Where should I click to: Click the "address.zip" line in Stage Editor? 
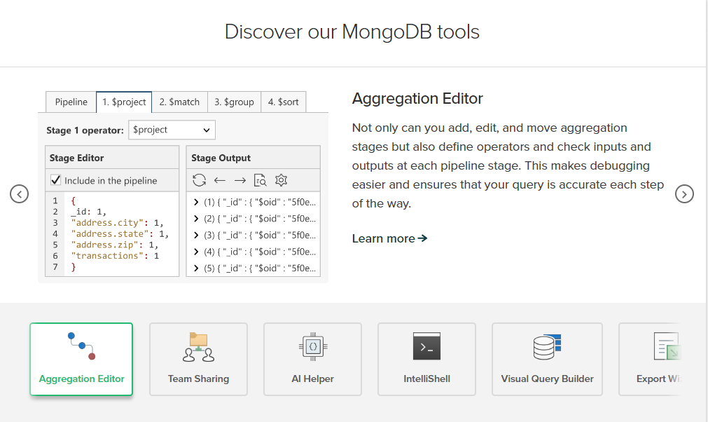[115, 245]
